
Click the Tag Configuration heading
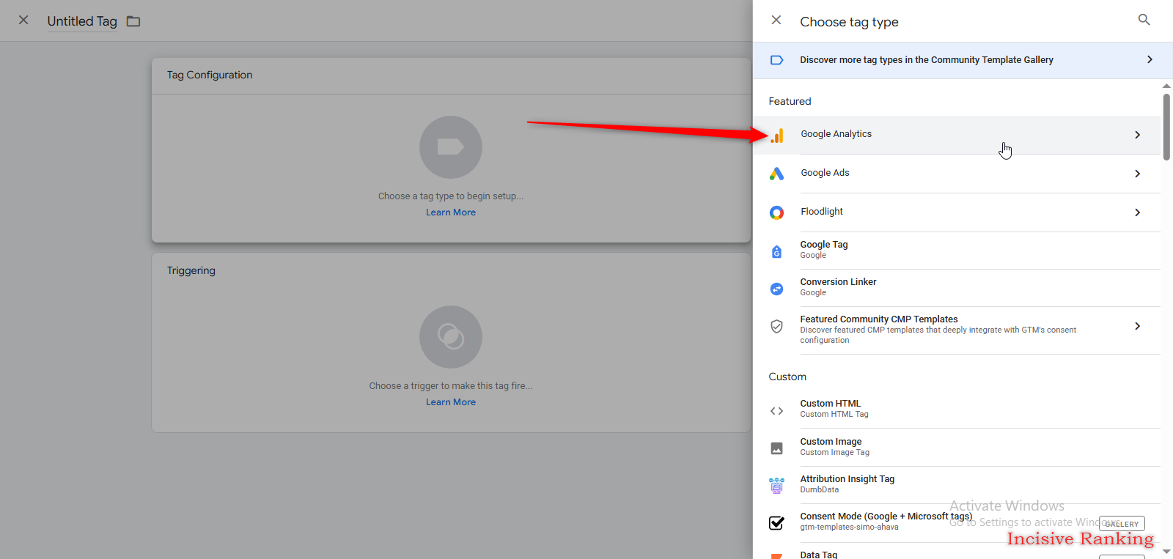tap(210, 75)
